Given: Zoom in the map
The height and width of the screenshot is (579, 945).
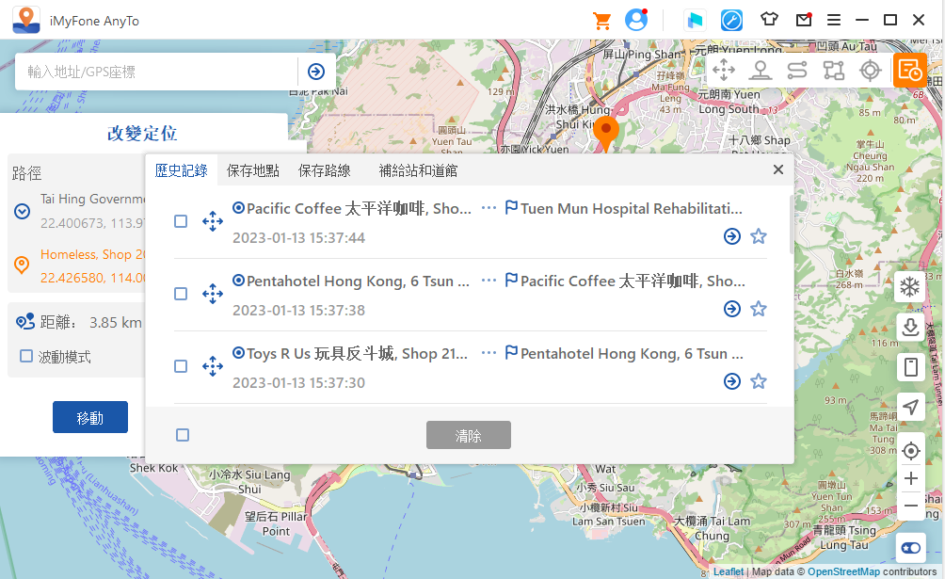Looking at the screenshot, I should [x=911, y=478].
